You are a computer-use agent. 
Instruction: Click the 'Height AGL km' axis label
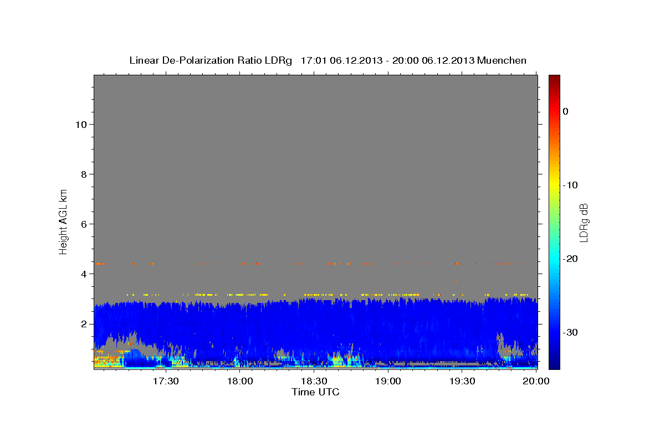point(63,221)
